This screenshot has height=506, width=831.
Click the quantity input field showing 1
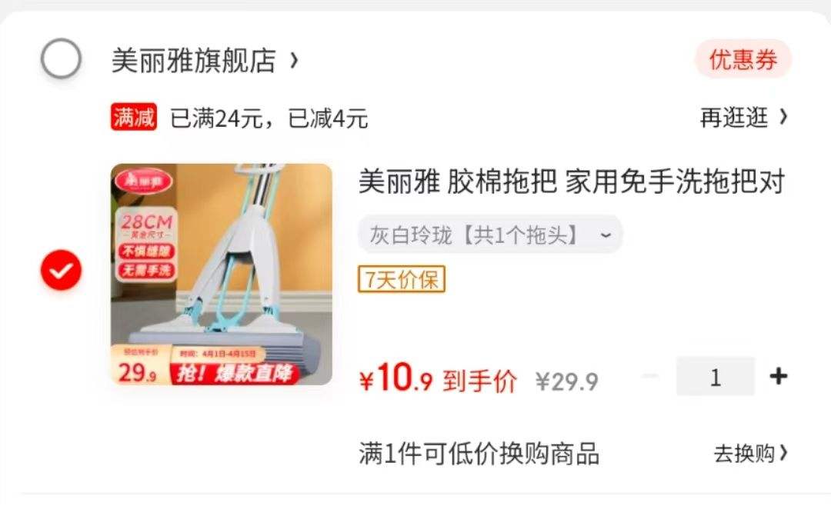(x=715, y=376)
